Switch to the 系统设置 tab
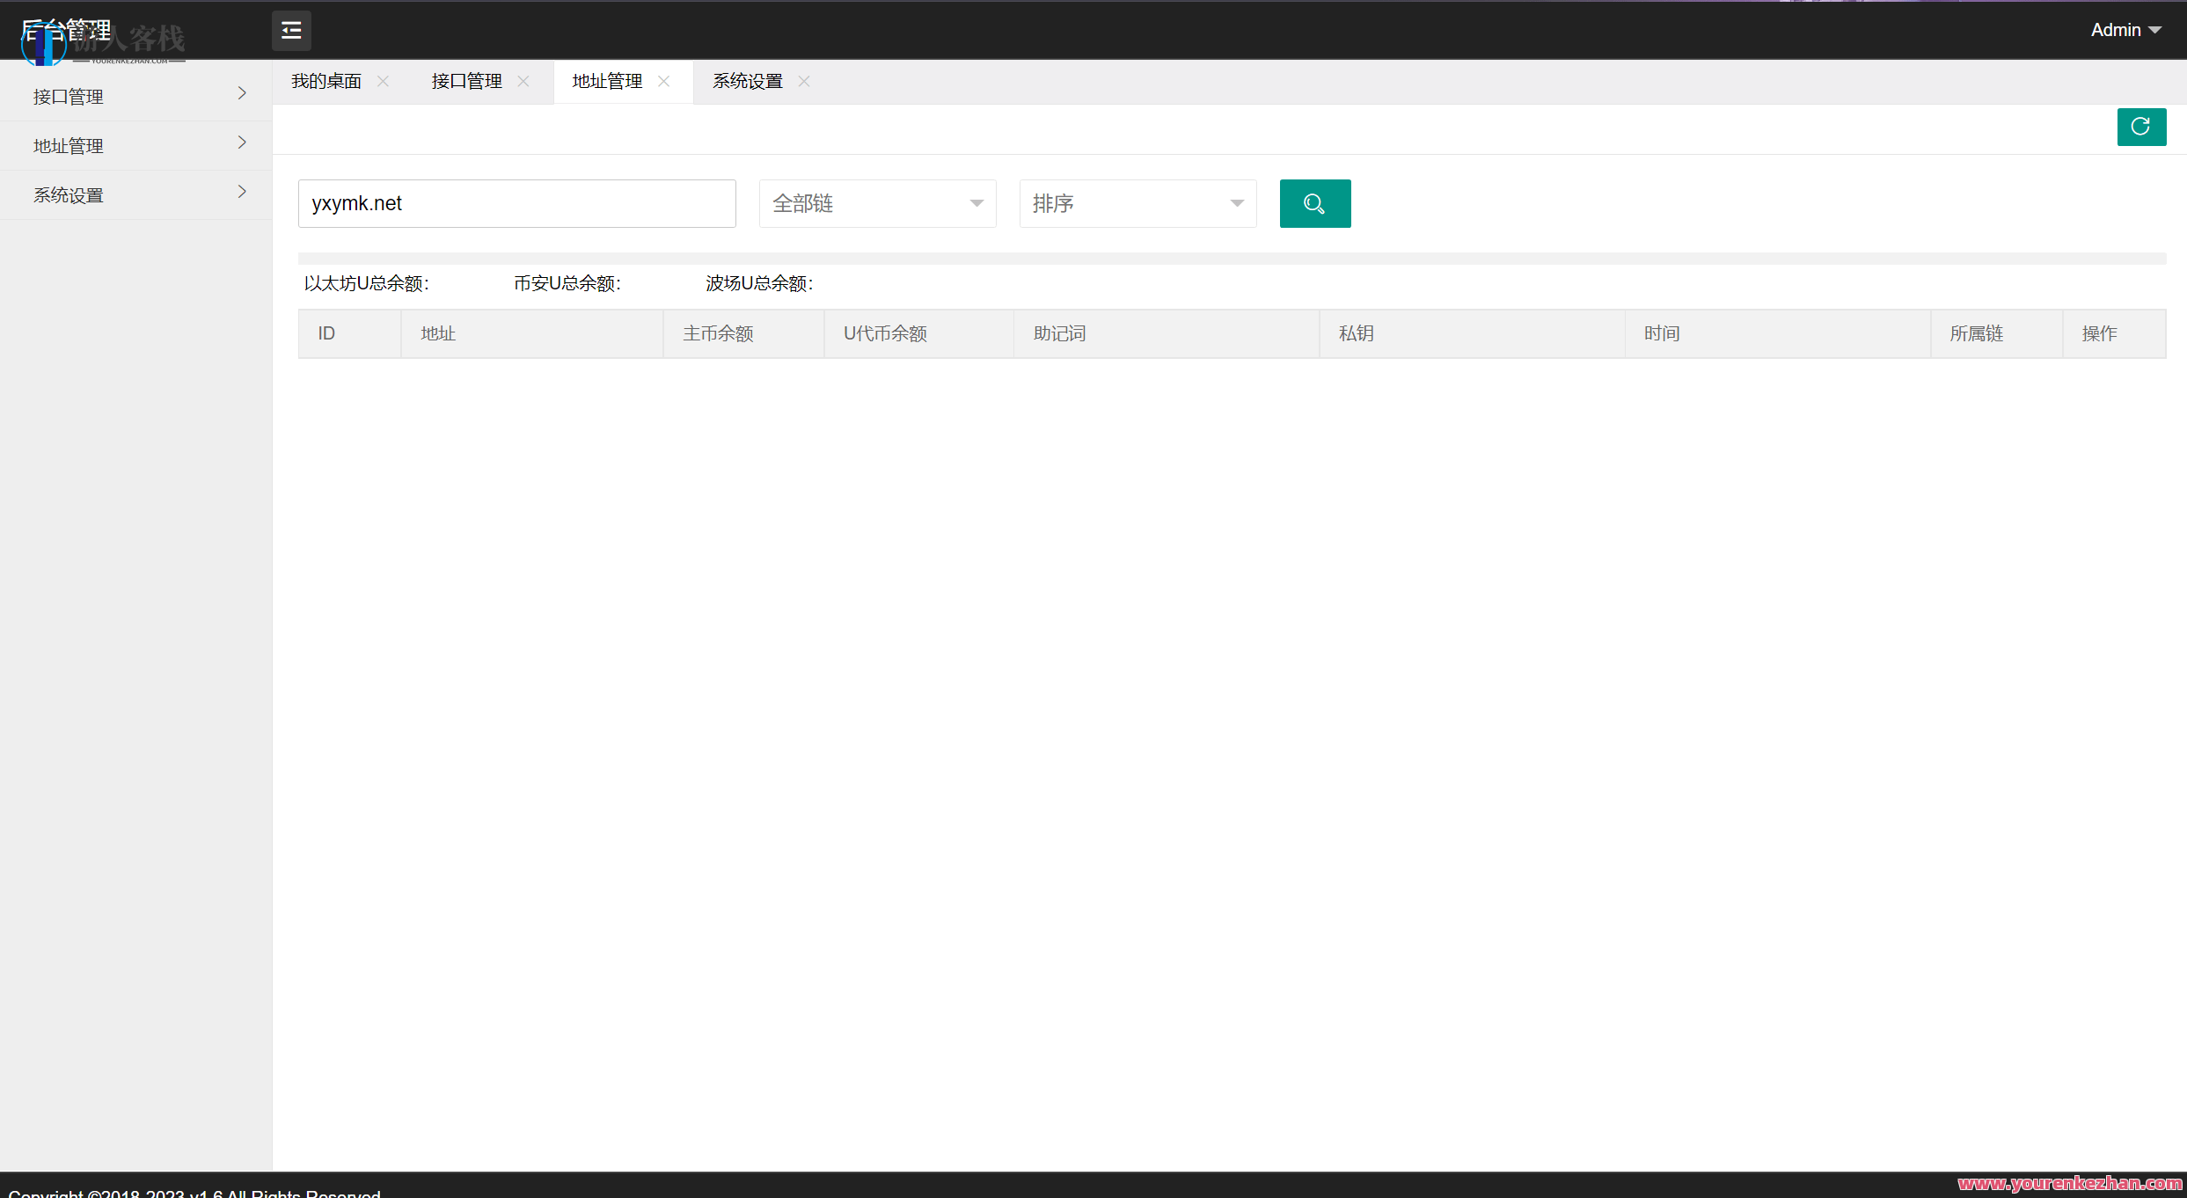This screenshot has width=2187, height=1198. coord(747,81)
